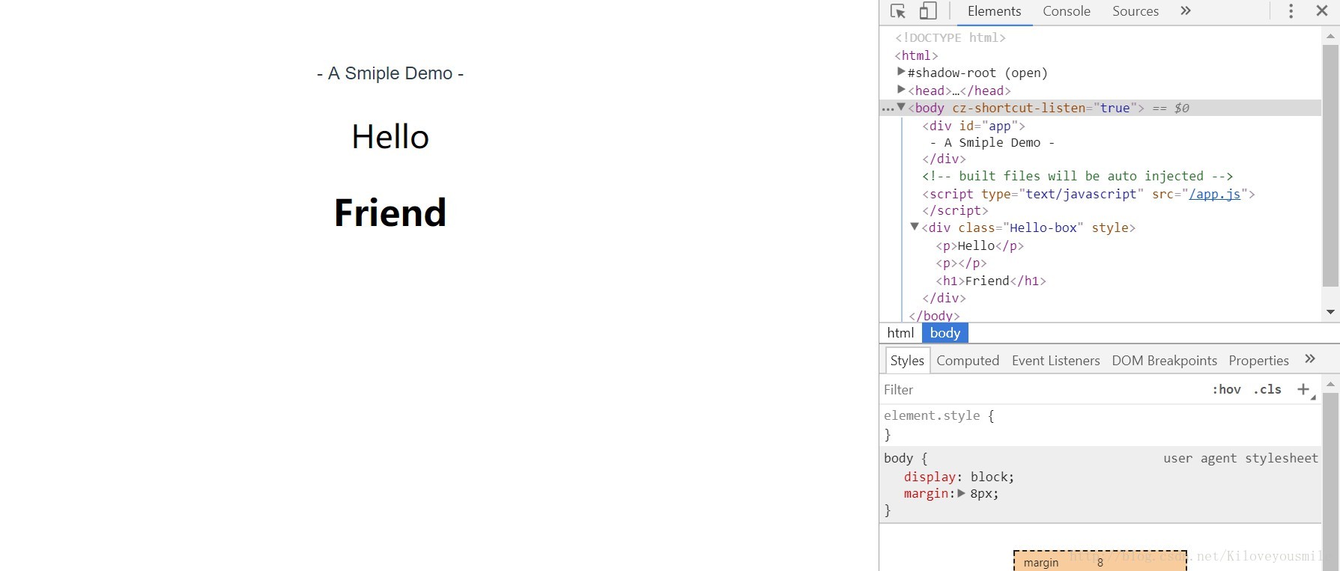Select the empty <p></p> node
Viewport: 1340px width, 571px height.
[961, 263]
